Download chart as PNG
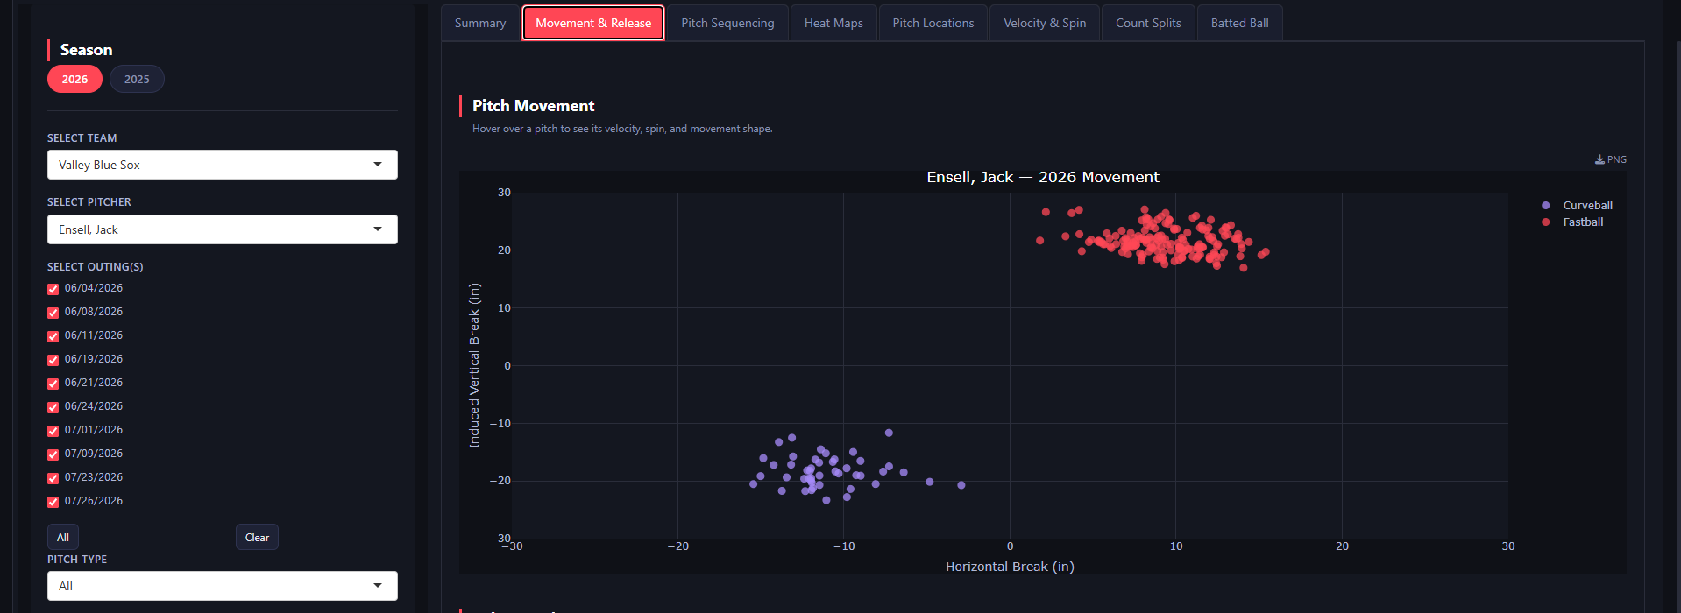Image resolution: width=1681 pixels, height=613 pixels. [x=1611, y=159]
